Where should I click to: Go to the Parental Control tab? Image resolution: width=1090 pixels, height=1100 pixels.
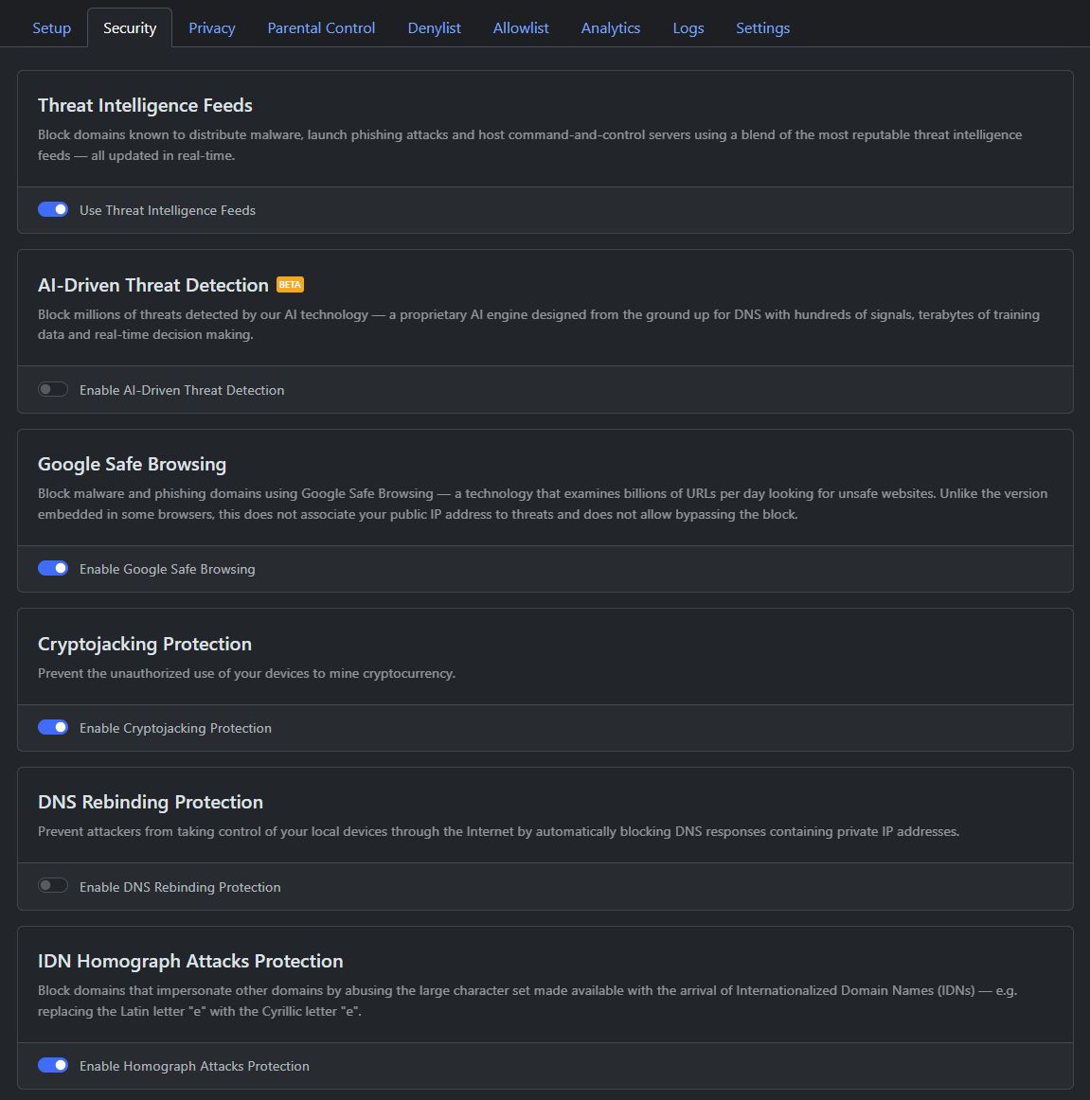(x=321, y=28)
